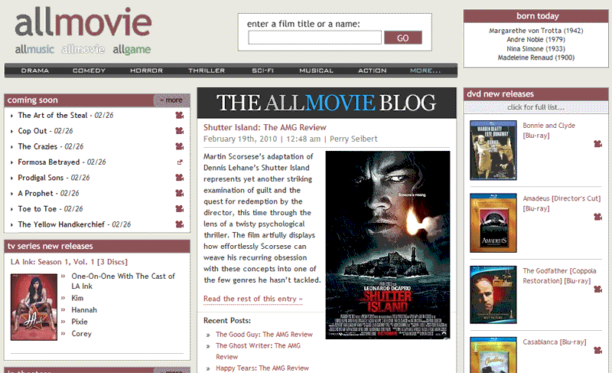Click Read the rest of this entry
The image size is (612, 373).
click(253, 299)
